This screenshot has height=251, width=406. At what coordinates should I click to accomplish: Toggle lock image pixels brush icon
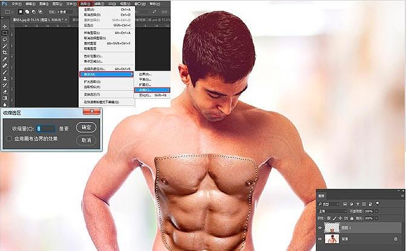point(335,218)
